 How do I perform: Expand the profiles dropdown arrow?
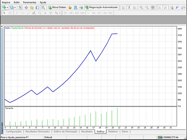(15, 7)
